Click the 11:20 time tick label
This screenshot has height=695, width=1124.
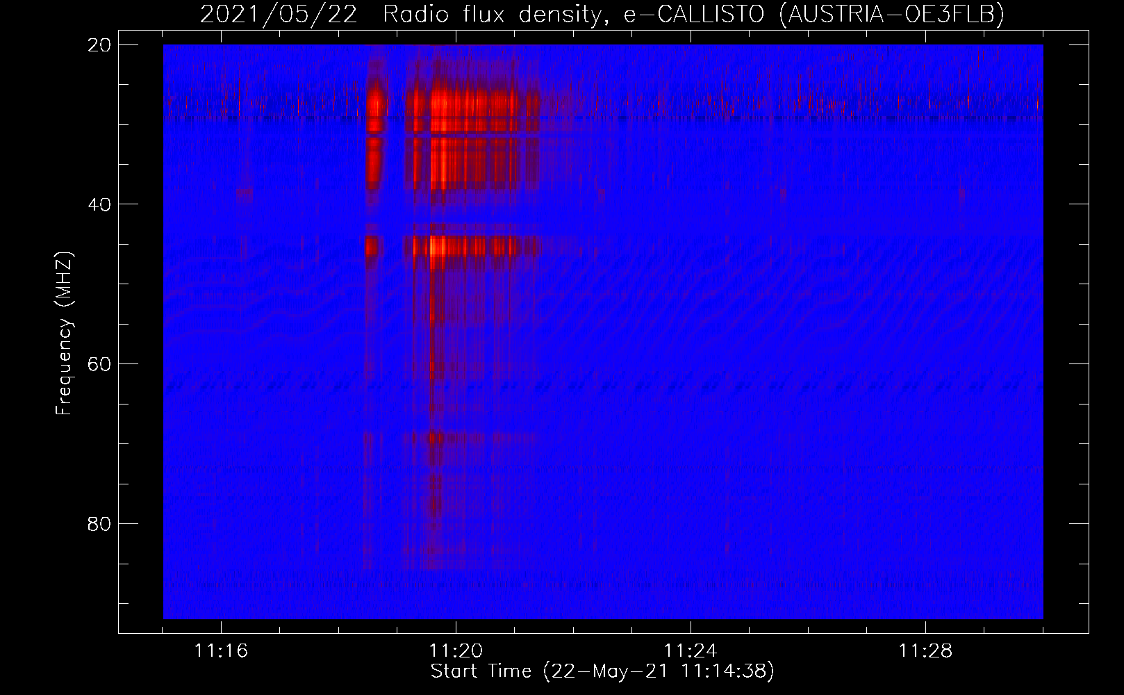456,651
